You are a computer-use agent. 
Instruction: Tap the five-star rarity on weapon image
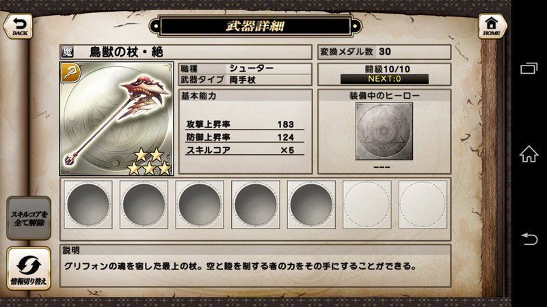[149, 161]
